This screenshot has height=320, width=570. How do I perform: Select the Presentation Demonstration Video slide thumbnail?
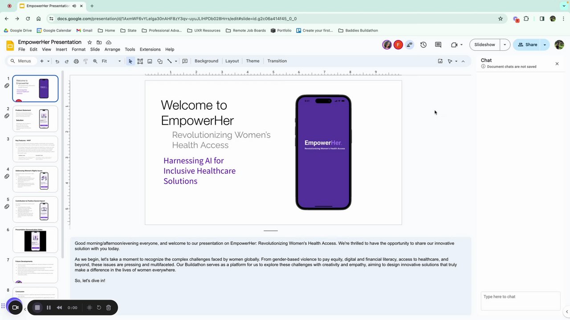(35, 240)
